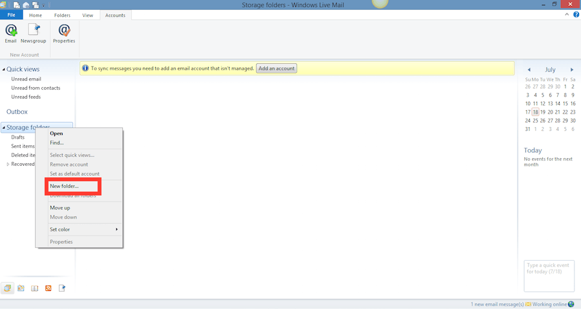
Task: Open the Sent items folder
Action: [x=23, y=146]
